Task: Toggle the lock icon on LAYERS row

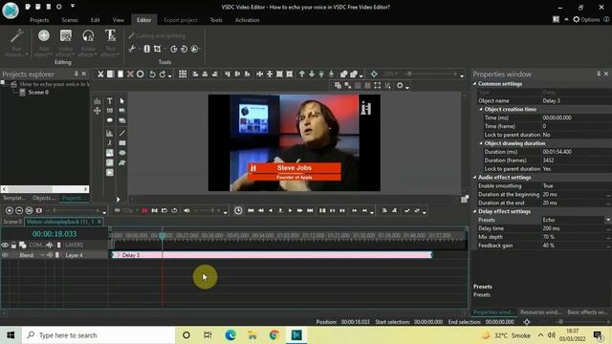Action: pyautogui.click(x=13, y=245)
